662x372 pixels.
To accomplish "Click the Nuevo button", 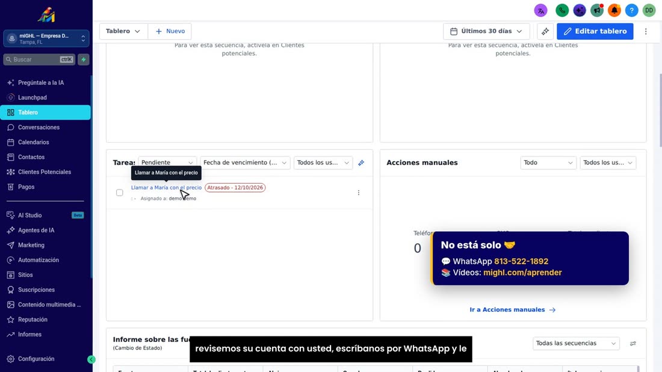I will [x=170, y=31].
